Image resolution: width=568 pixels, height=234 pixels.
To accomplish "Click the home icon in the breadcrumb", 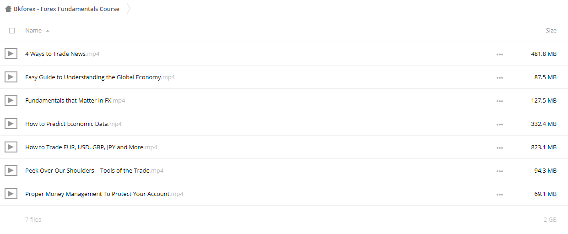I will coord(8,9).
